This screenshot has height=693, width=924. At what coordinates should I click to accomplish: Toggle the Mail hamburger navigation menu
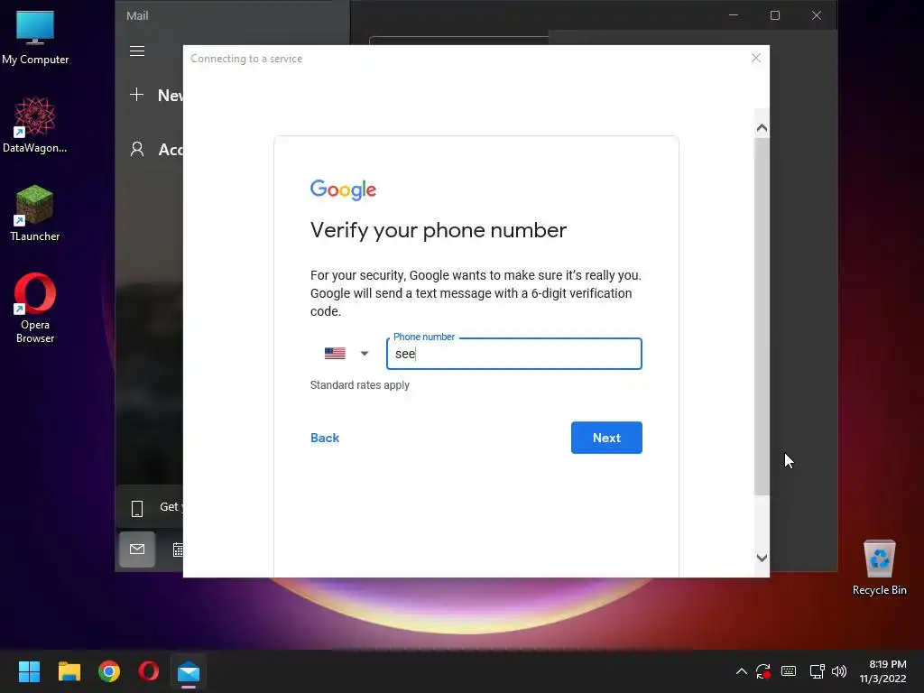tap(137, 51)
